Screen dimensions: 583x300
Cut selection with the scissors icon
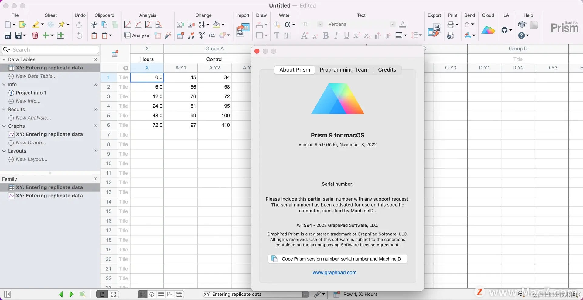94,25
